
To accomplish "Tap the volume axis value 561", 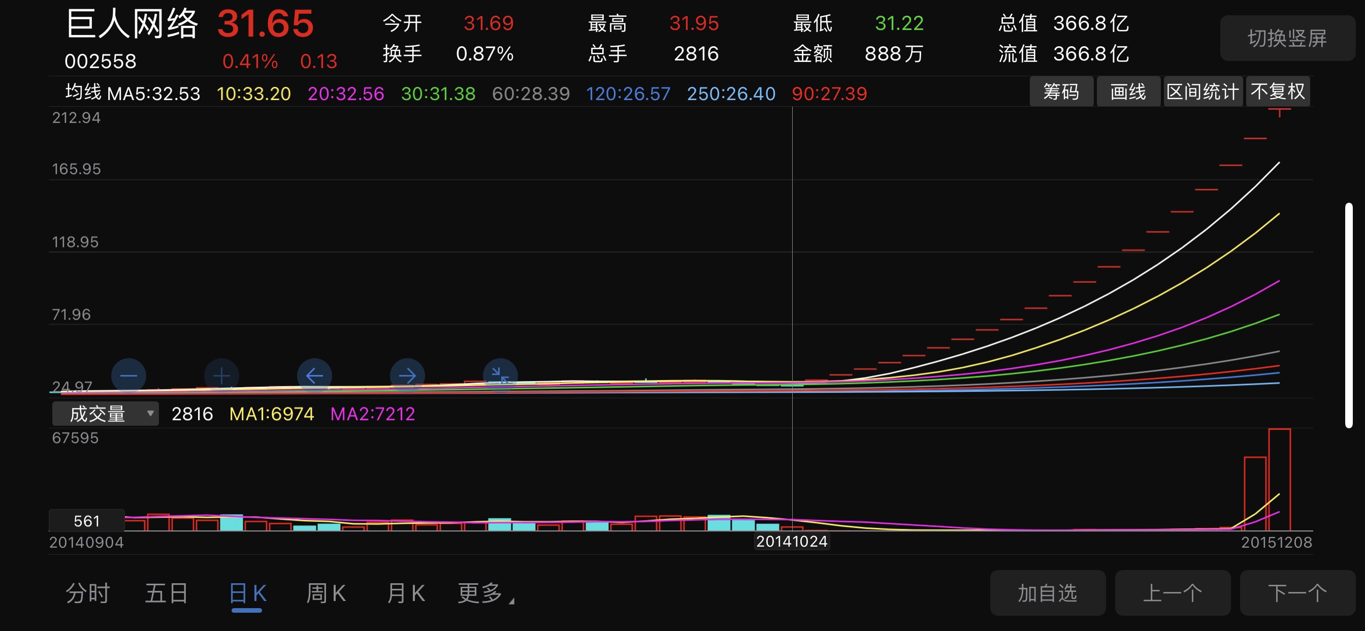I will [x=87, y=521].
